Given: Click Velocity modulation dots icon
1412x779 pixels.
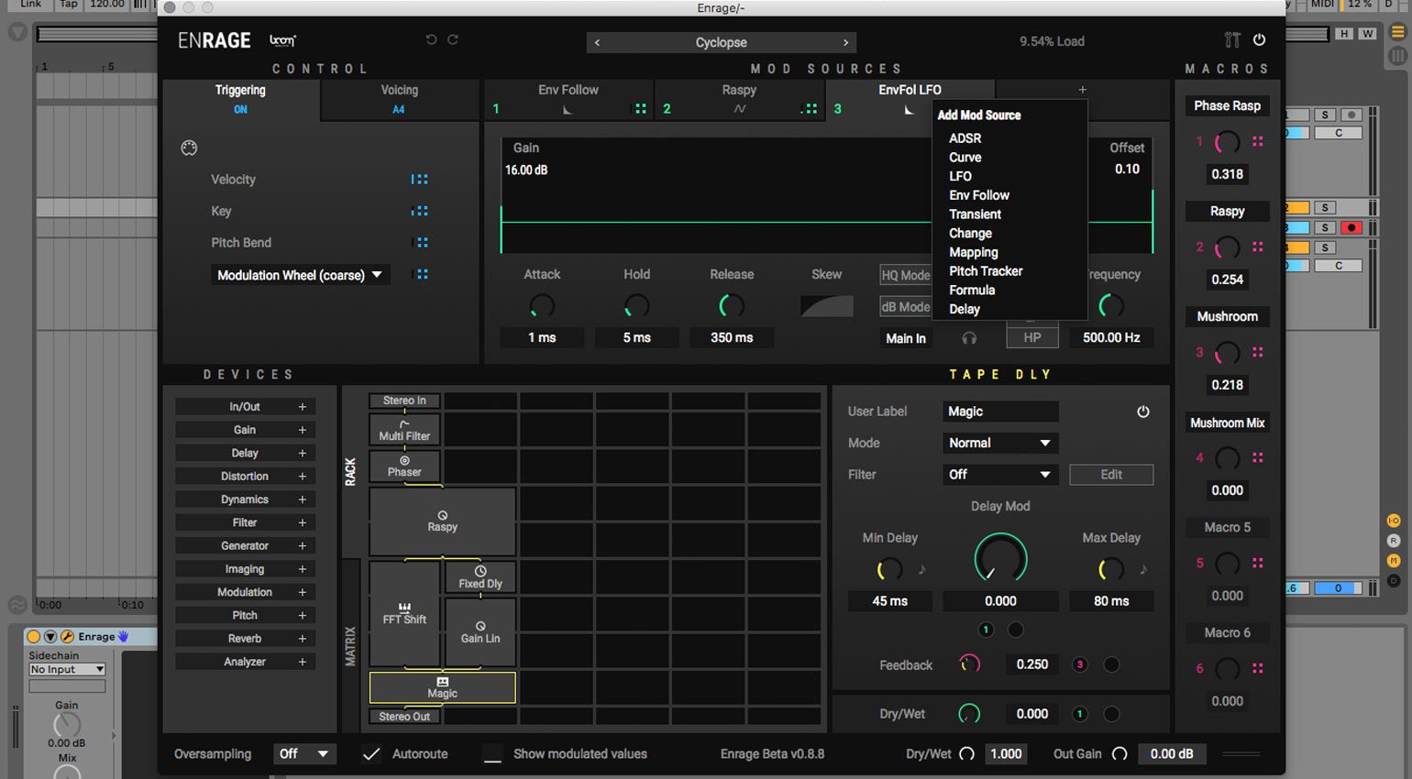Looking at the screenshot, I should click(x=420, y=180).
